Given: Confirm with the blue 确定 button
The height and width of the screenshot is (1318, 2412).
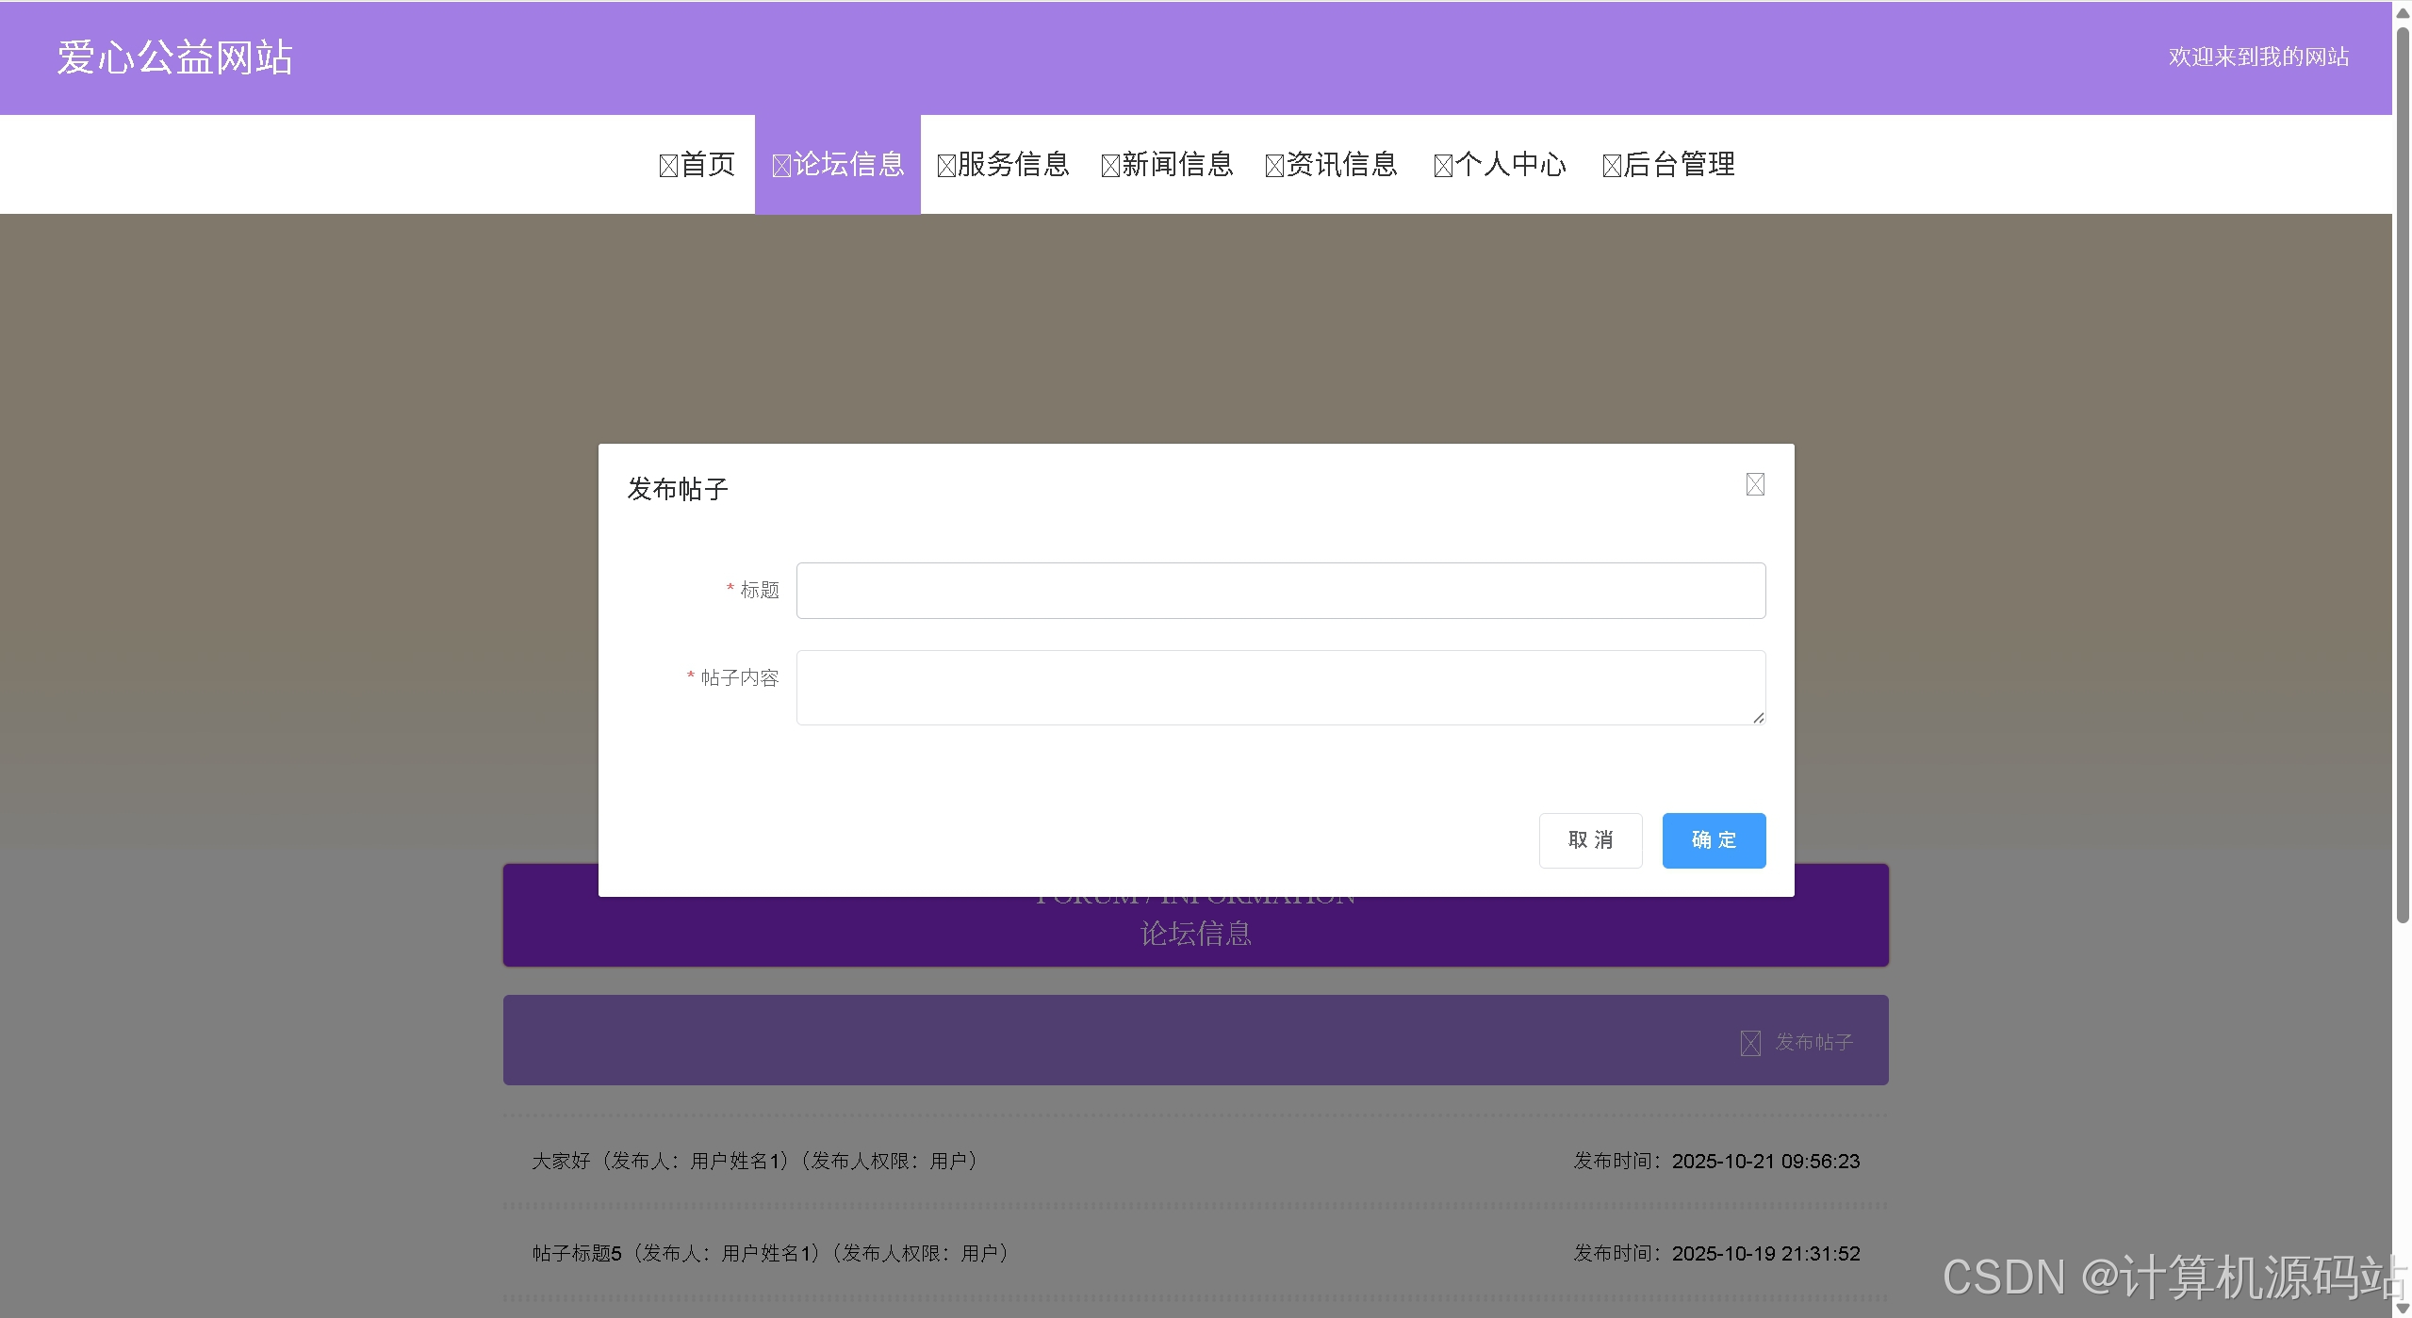Looking at the screenshot, I should (x=1713, y=840).
